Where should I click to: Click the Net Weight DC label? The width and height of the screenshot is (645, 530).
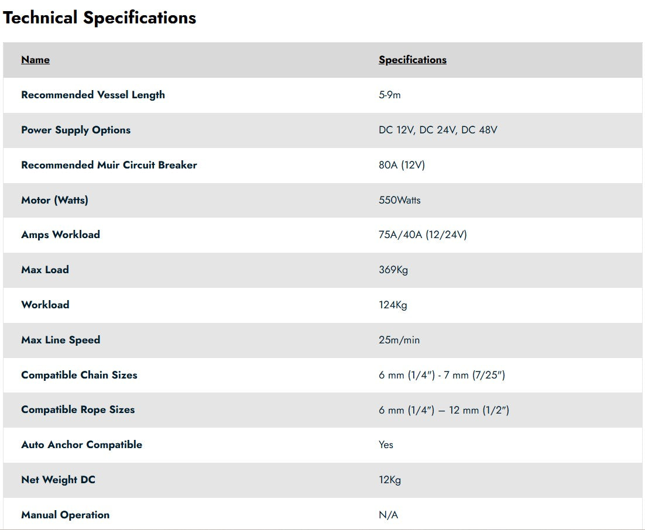pos(58,480)
